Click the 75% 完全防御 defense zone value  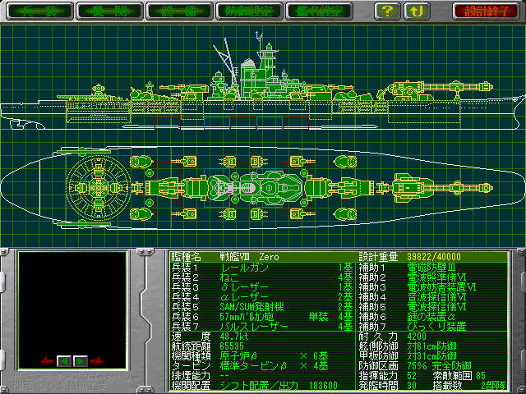tap(439, 366)
